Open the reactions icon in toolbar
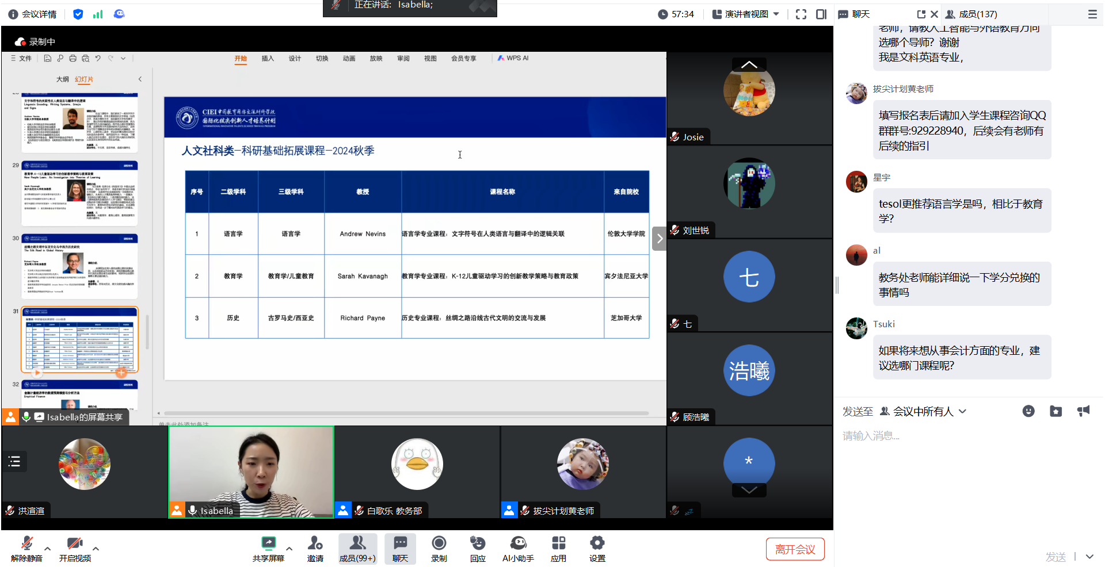Viewport: 1105px width, 567px height. [478, 543]
